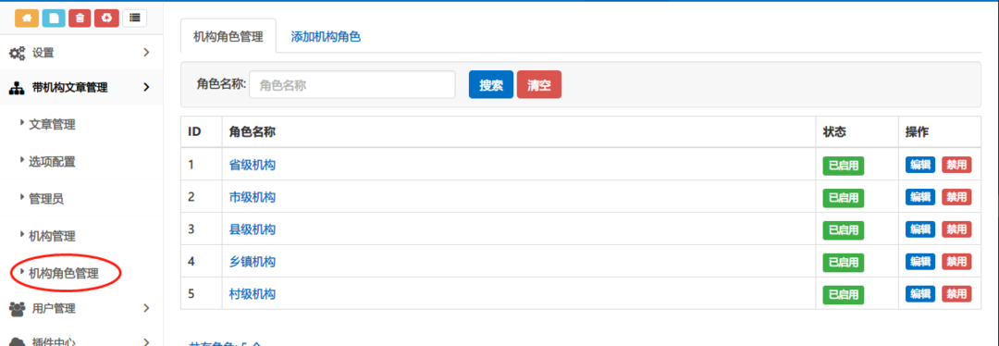Switch to the 添加机构角色 tab
The width and height of the screenshot is (999, 346).
click(x=326, y=37)
